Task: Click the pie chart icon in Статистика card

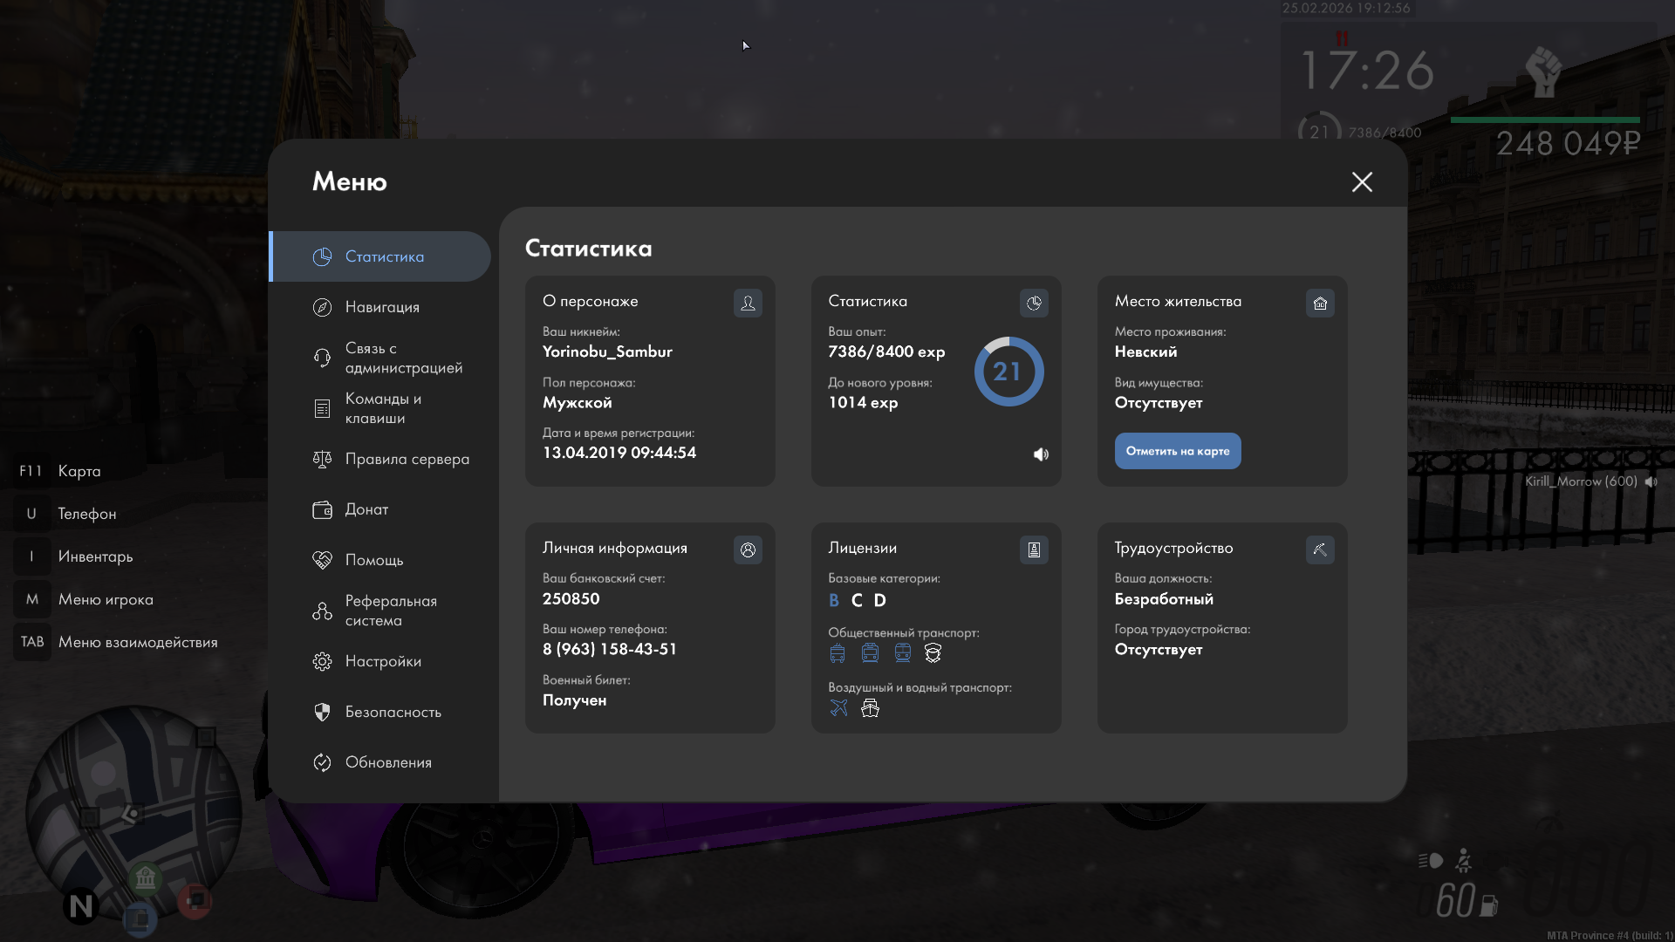Action: coord(1034,303)
